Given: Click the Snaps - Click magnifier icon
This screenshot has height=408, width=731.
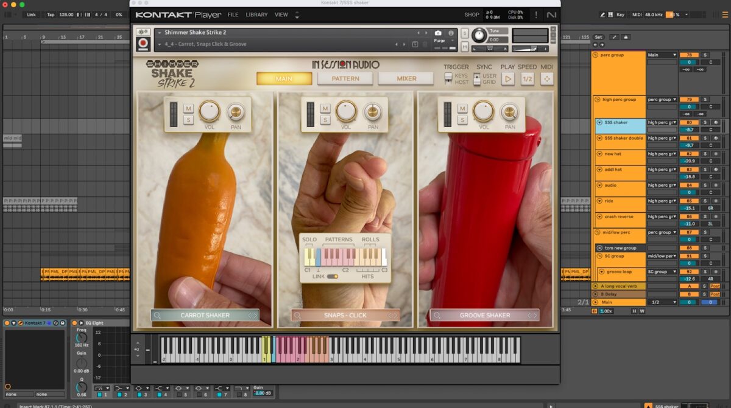Looking at the screenshot, I should point(297,315).
